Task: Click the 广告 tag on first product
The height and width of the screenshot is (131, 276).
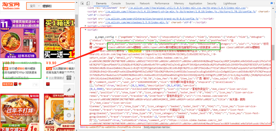Action: [x=35, y=85]
